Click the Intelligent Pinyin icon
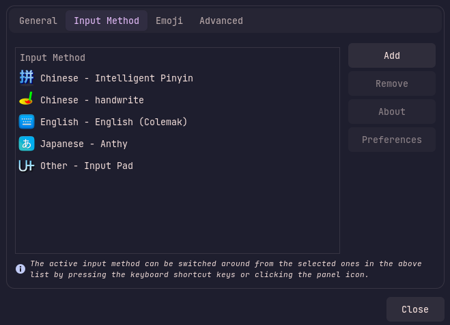Screen dimensions: 450x325 27,78
